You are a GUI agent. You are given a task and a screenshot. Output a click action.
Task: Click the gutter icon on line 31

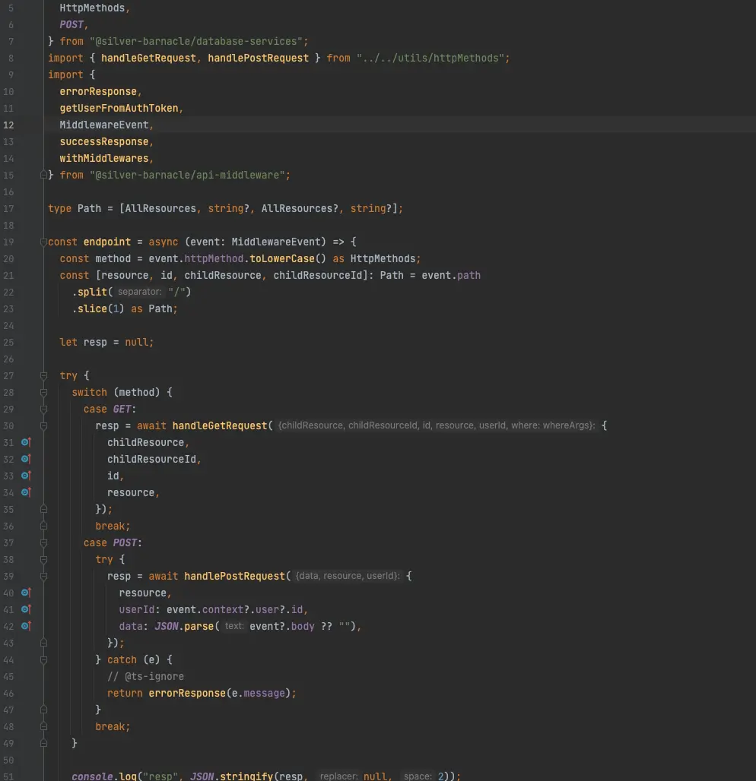26,442
